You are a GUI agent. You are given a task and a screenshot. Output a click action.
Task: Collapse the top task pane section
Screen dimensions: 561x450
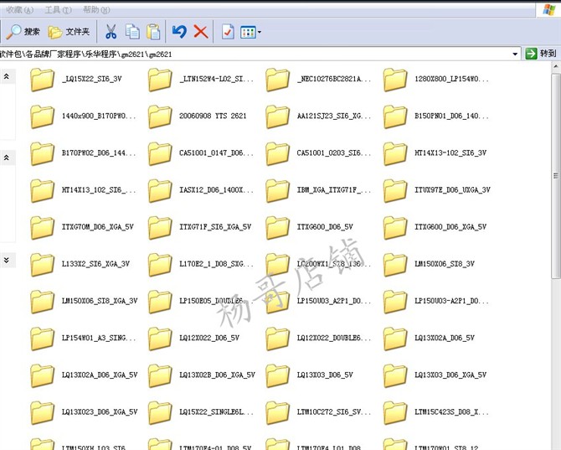[7, 76]
